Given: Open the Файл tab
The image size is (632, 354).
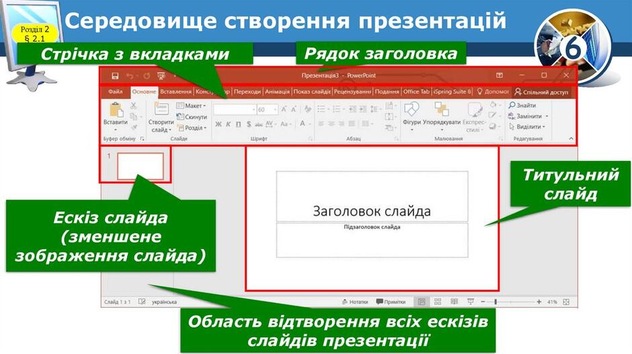Looking at the screenshot, I should pos(115,92).
